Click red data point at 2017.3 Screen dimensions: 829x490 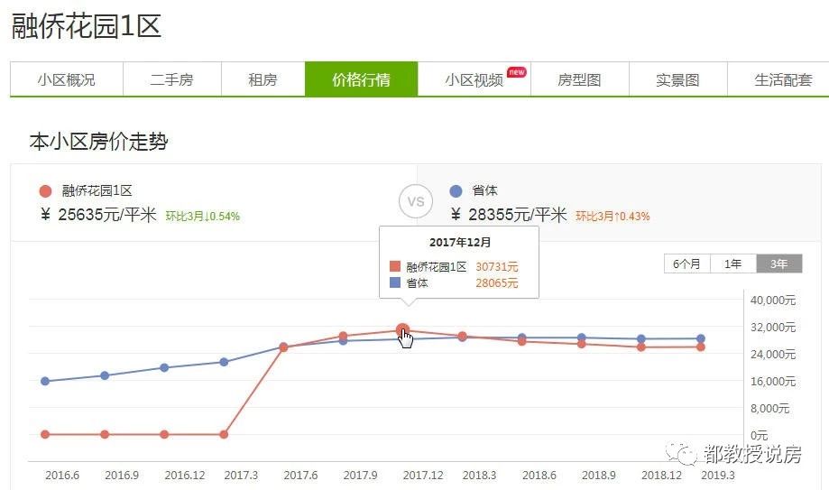224,434
